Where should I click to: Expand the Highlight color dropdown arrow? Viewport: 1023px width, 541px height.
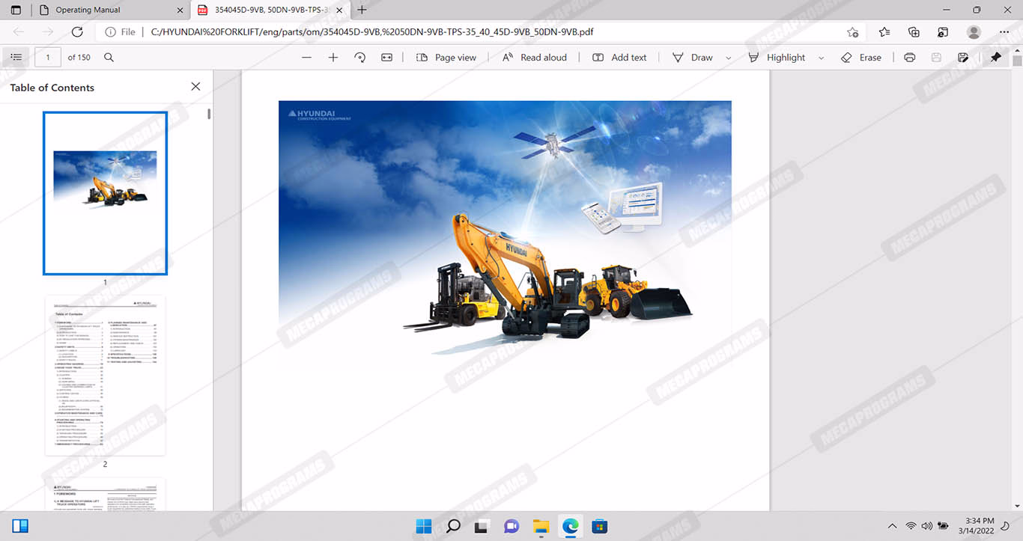tap(822, 58)
